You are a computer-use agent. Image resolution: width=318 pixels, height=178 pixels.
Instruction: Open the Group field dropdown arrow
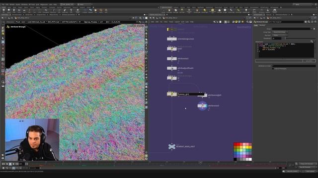312,29
